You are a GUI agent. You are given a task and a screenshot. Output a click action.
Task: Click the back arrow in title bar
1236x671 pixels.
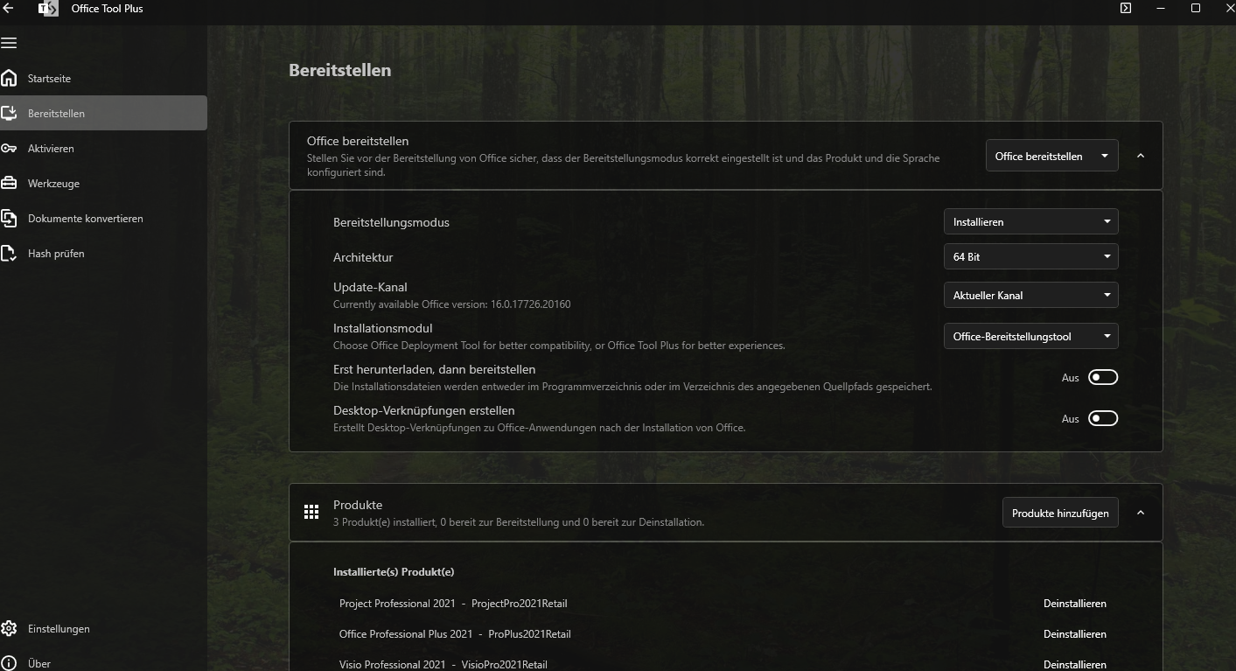8,8
